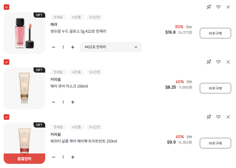Pin the 250ml hair pack treatment
Image resolution: width=236 pixels, height=168 pixels.
pos(209,117)
